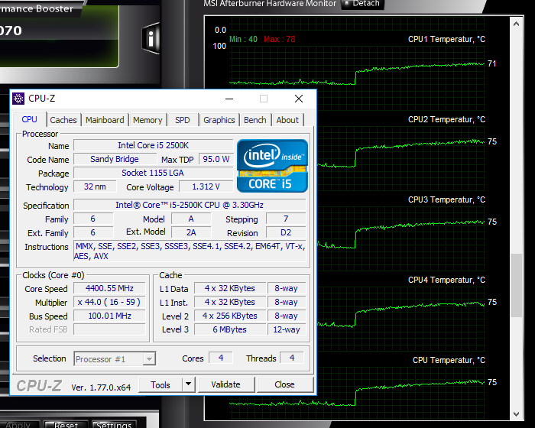Click the 95.0 W Max TDP value

pos(216,160)
